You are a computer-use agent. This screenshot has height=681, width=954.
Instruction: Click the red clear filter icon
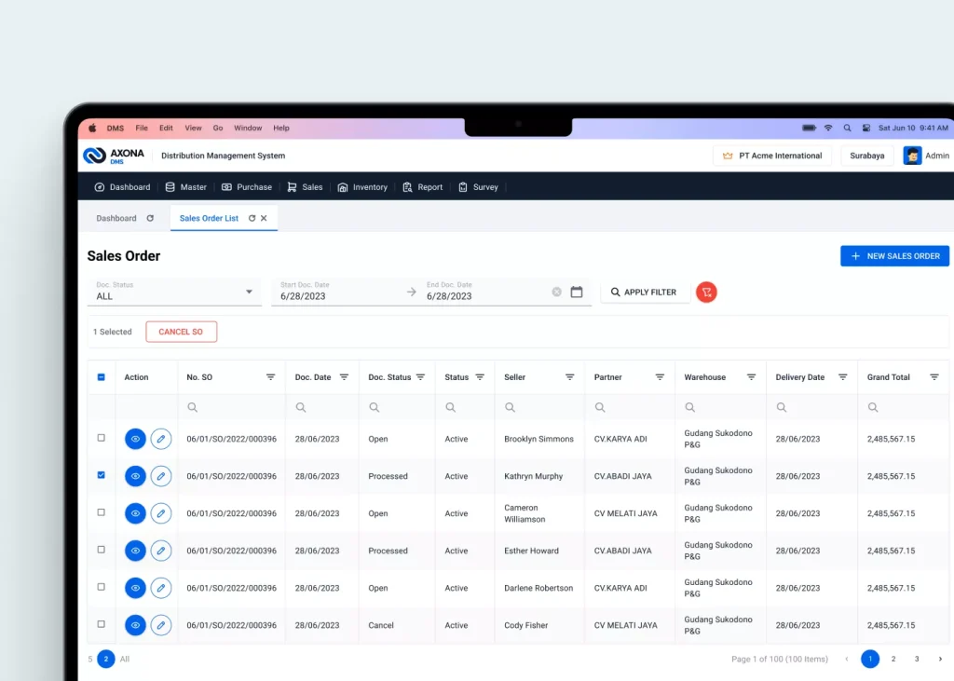coord(706,293)
